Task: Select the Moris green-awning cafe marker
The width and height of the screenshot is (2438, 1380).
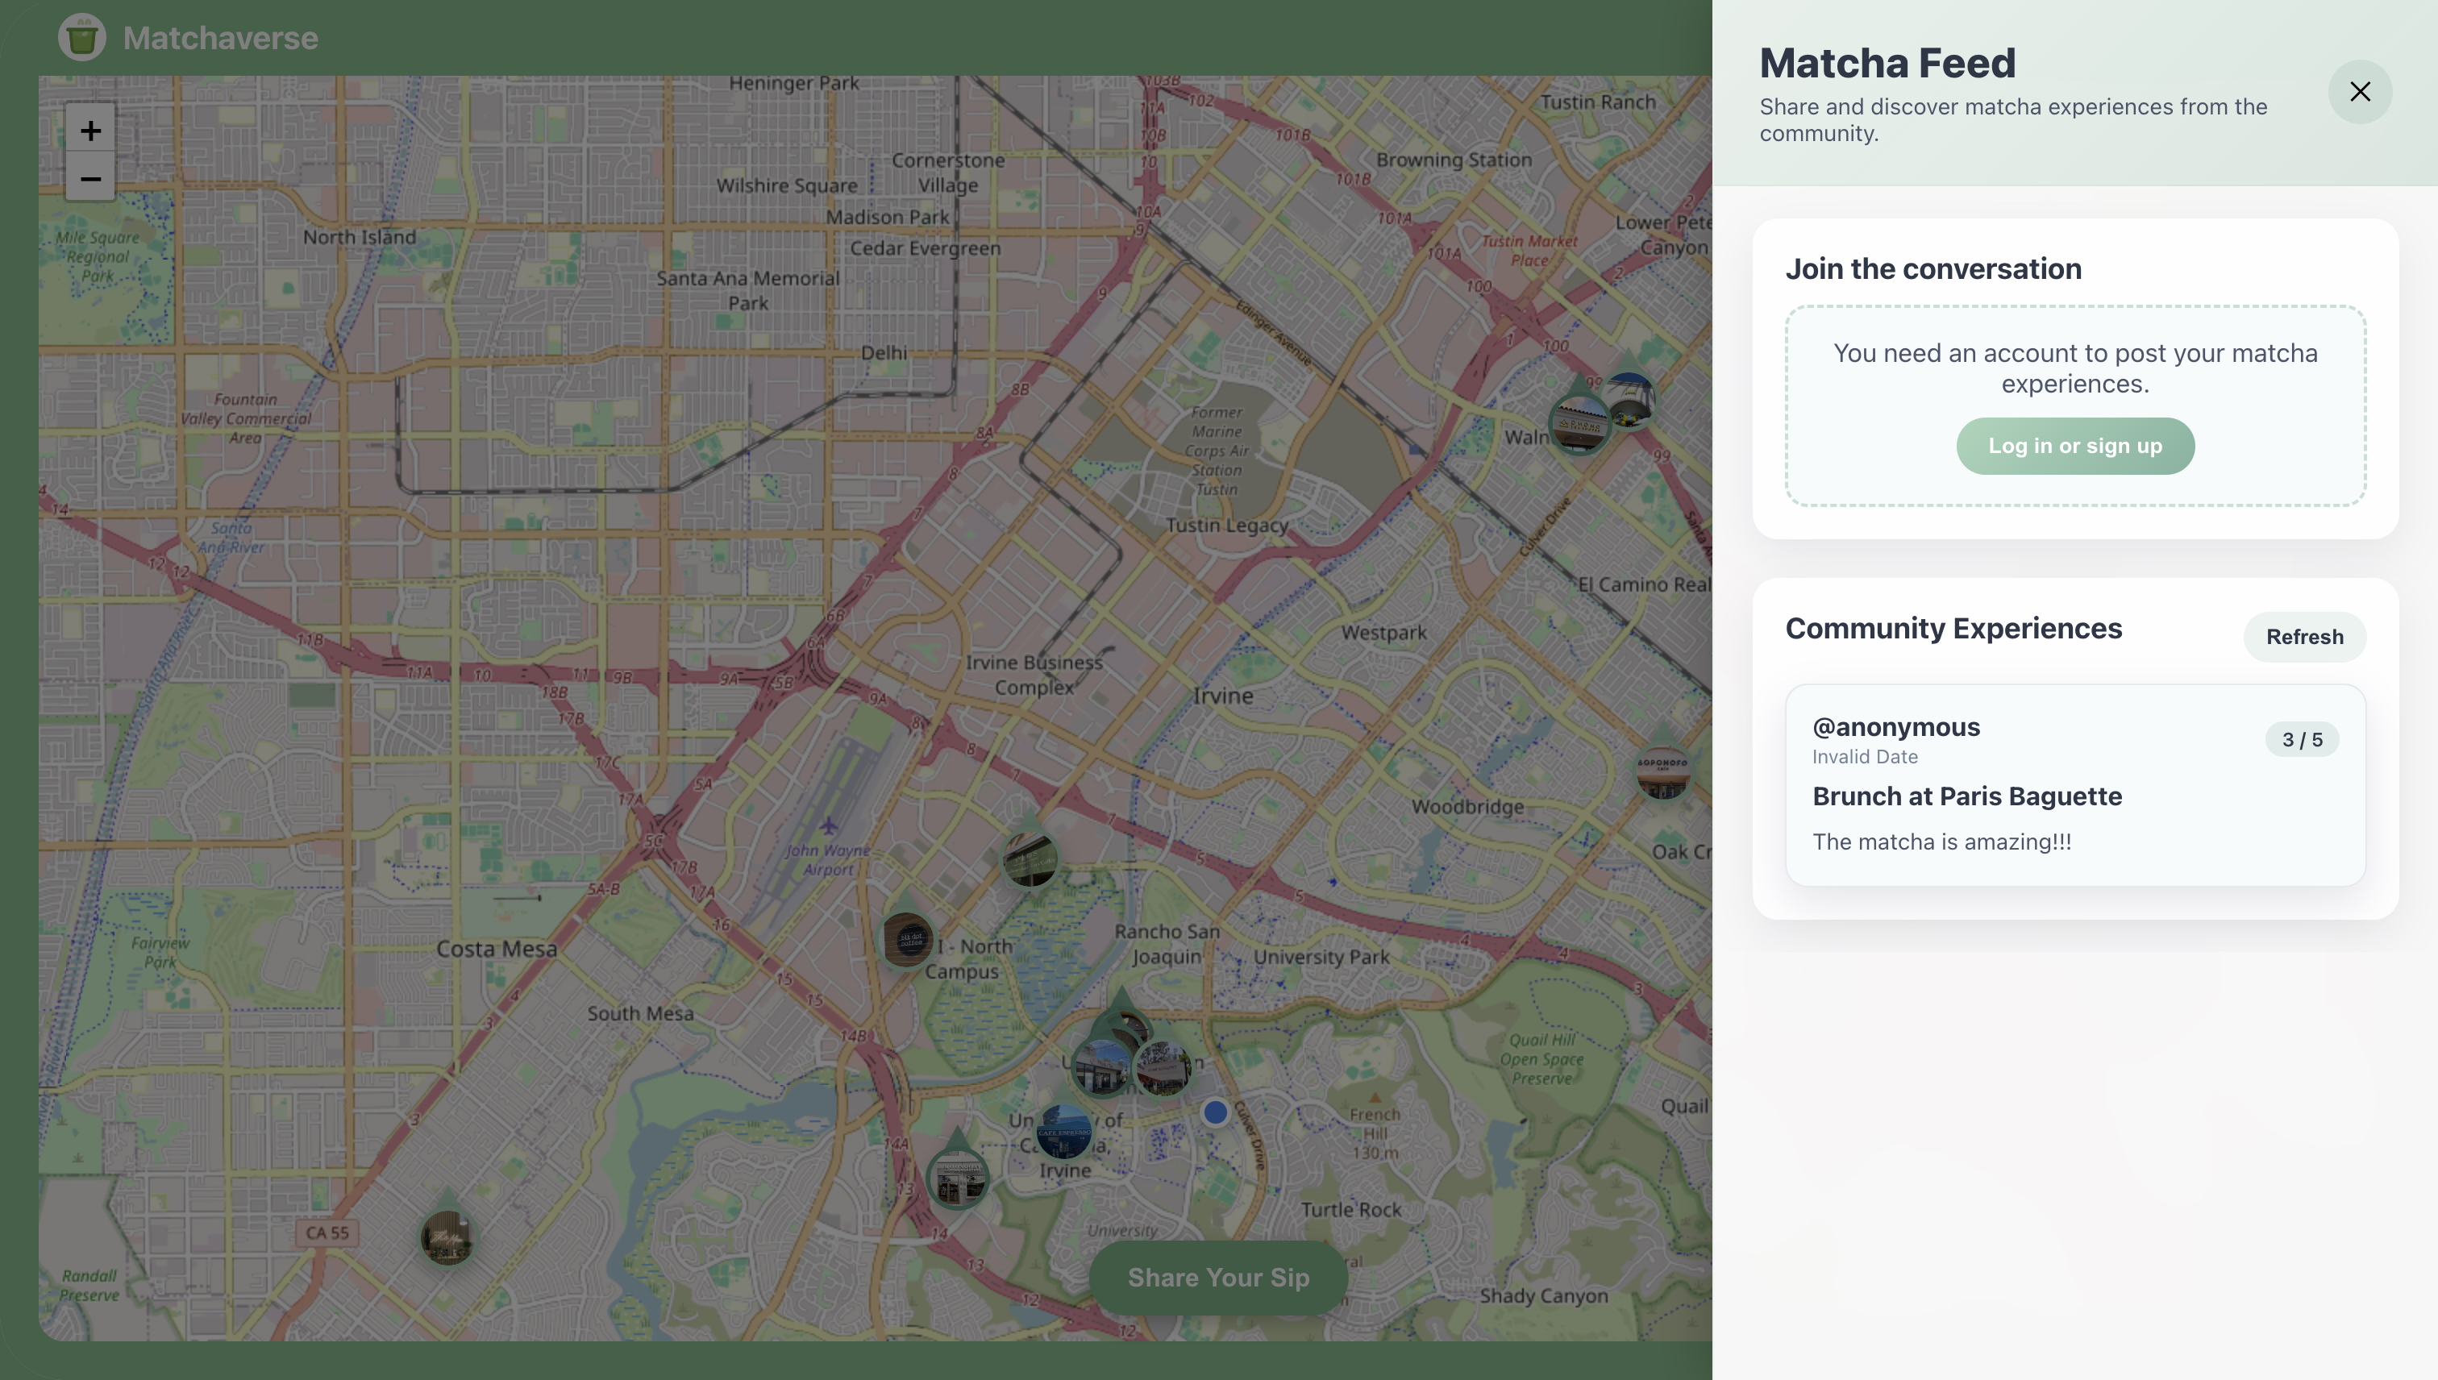Action: coord(1030,859)
